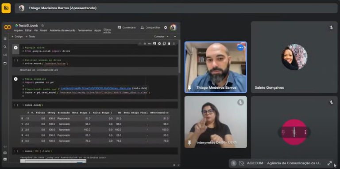Open the Ambiente de execução menu
This screenshot has height=169, width=340.
(62, 30)
